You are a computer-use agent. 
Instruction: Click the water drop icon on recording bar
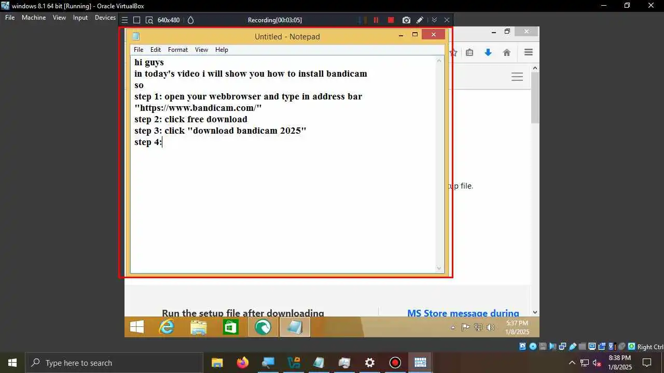click(x=190, y=20)
